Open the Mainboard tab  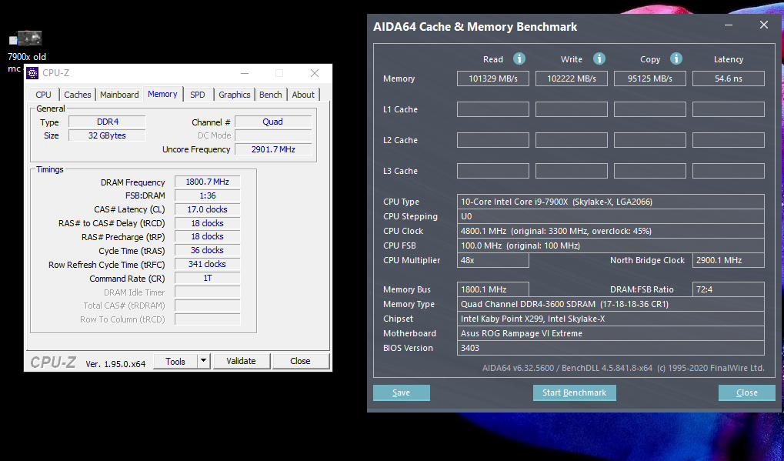point(119,95)
